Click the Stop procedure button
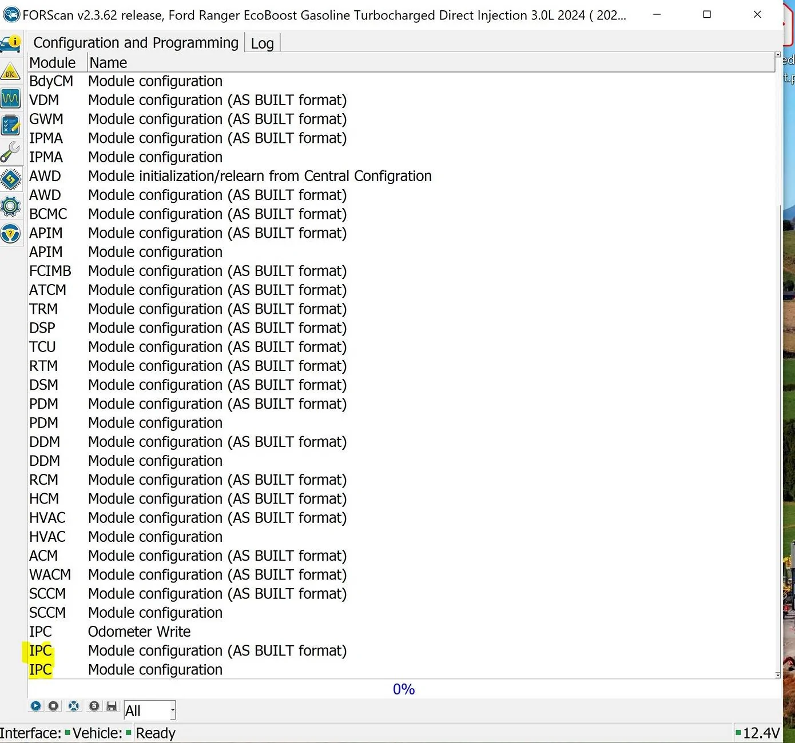Screen dimensions: 795x743 coord(53,706)
